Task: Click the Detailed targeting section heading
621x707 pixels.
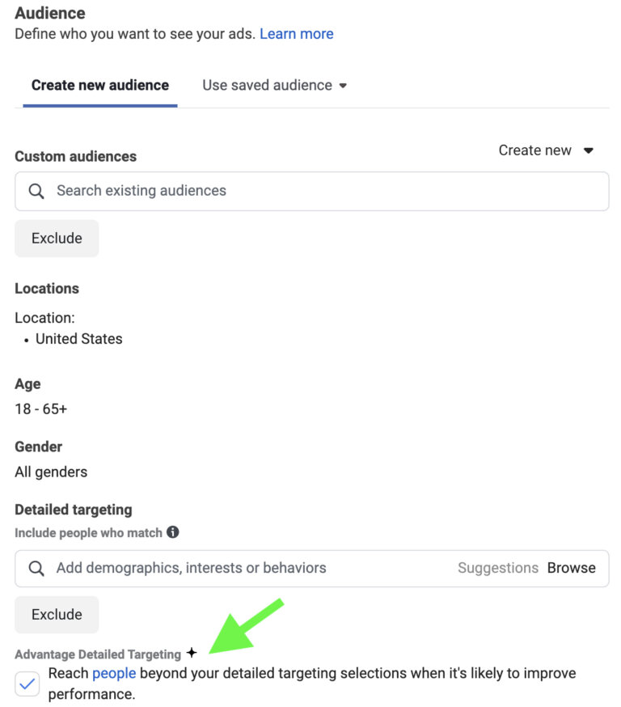Action: click(x=73, y=510)
